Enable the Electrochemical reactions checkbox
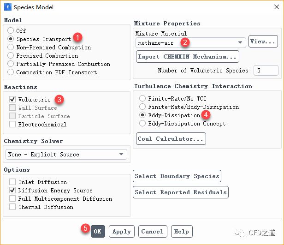Image resolution: width=284 pixels, height=245 pixels. tap(12, 125)
